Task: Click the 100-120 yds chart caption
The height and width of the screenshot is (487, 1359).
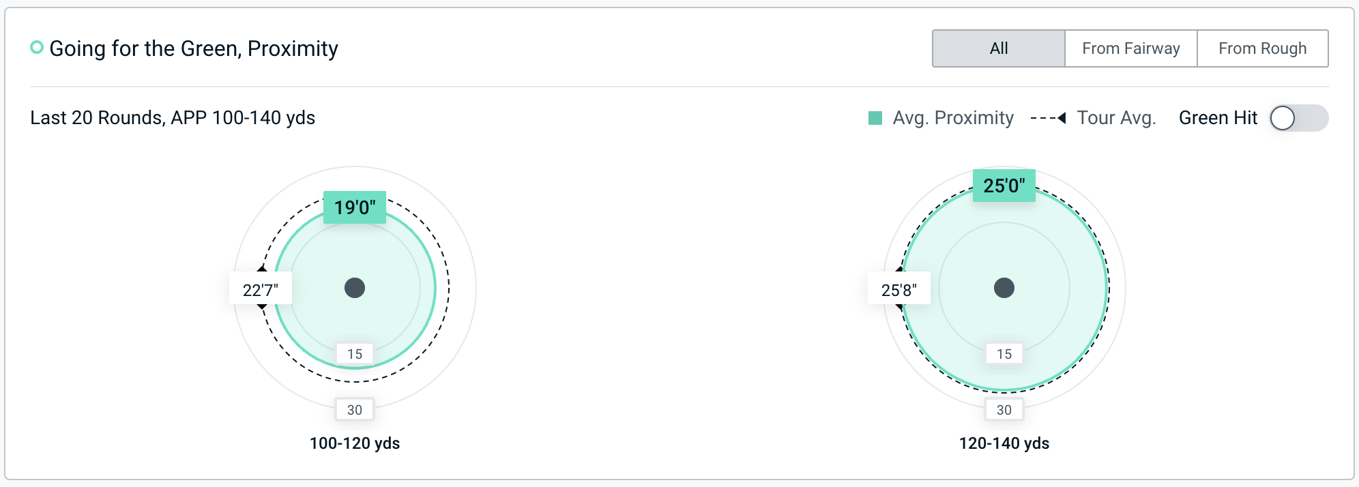Action: point(355,443)
